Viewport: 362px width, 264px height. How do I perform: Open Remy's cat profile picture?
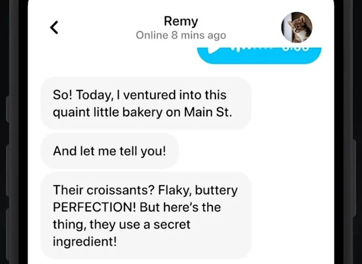pyautogui.click(x=297, y=27)
